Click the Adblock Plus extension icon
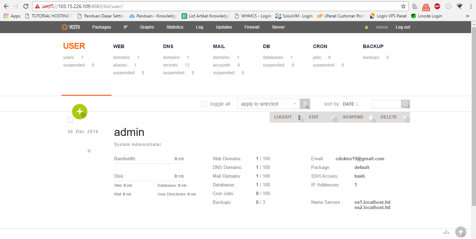 (x=437, y=6)
